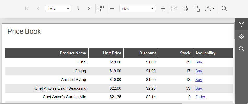Click the $18.00 unit price

point(115,62)
